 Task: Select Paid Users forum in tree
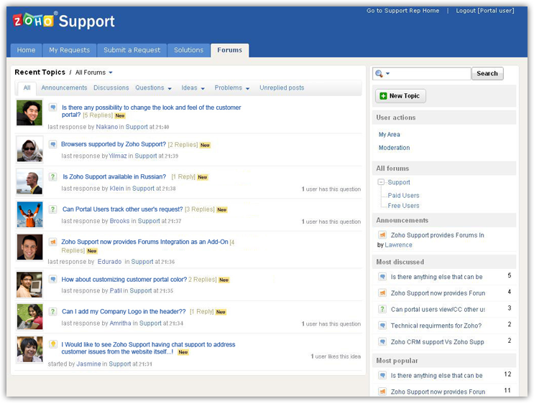coord(403,195)
